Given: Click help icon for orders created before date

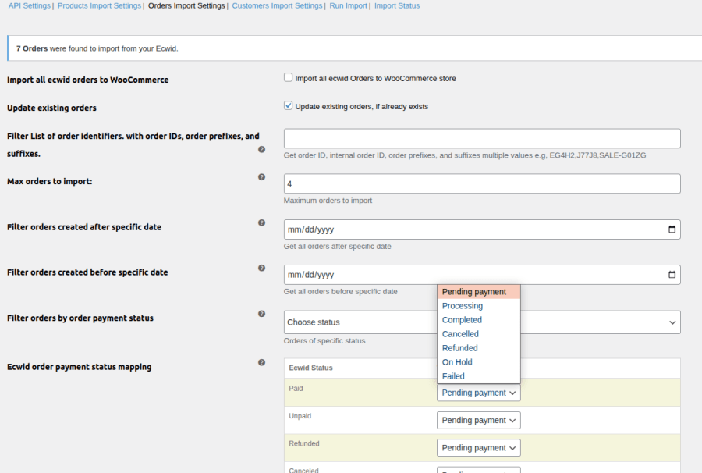Looking at the screenshot, I should [x=261, y=268].
